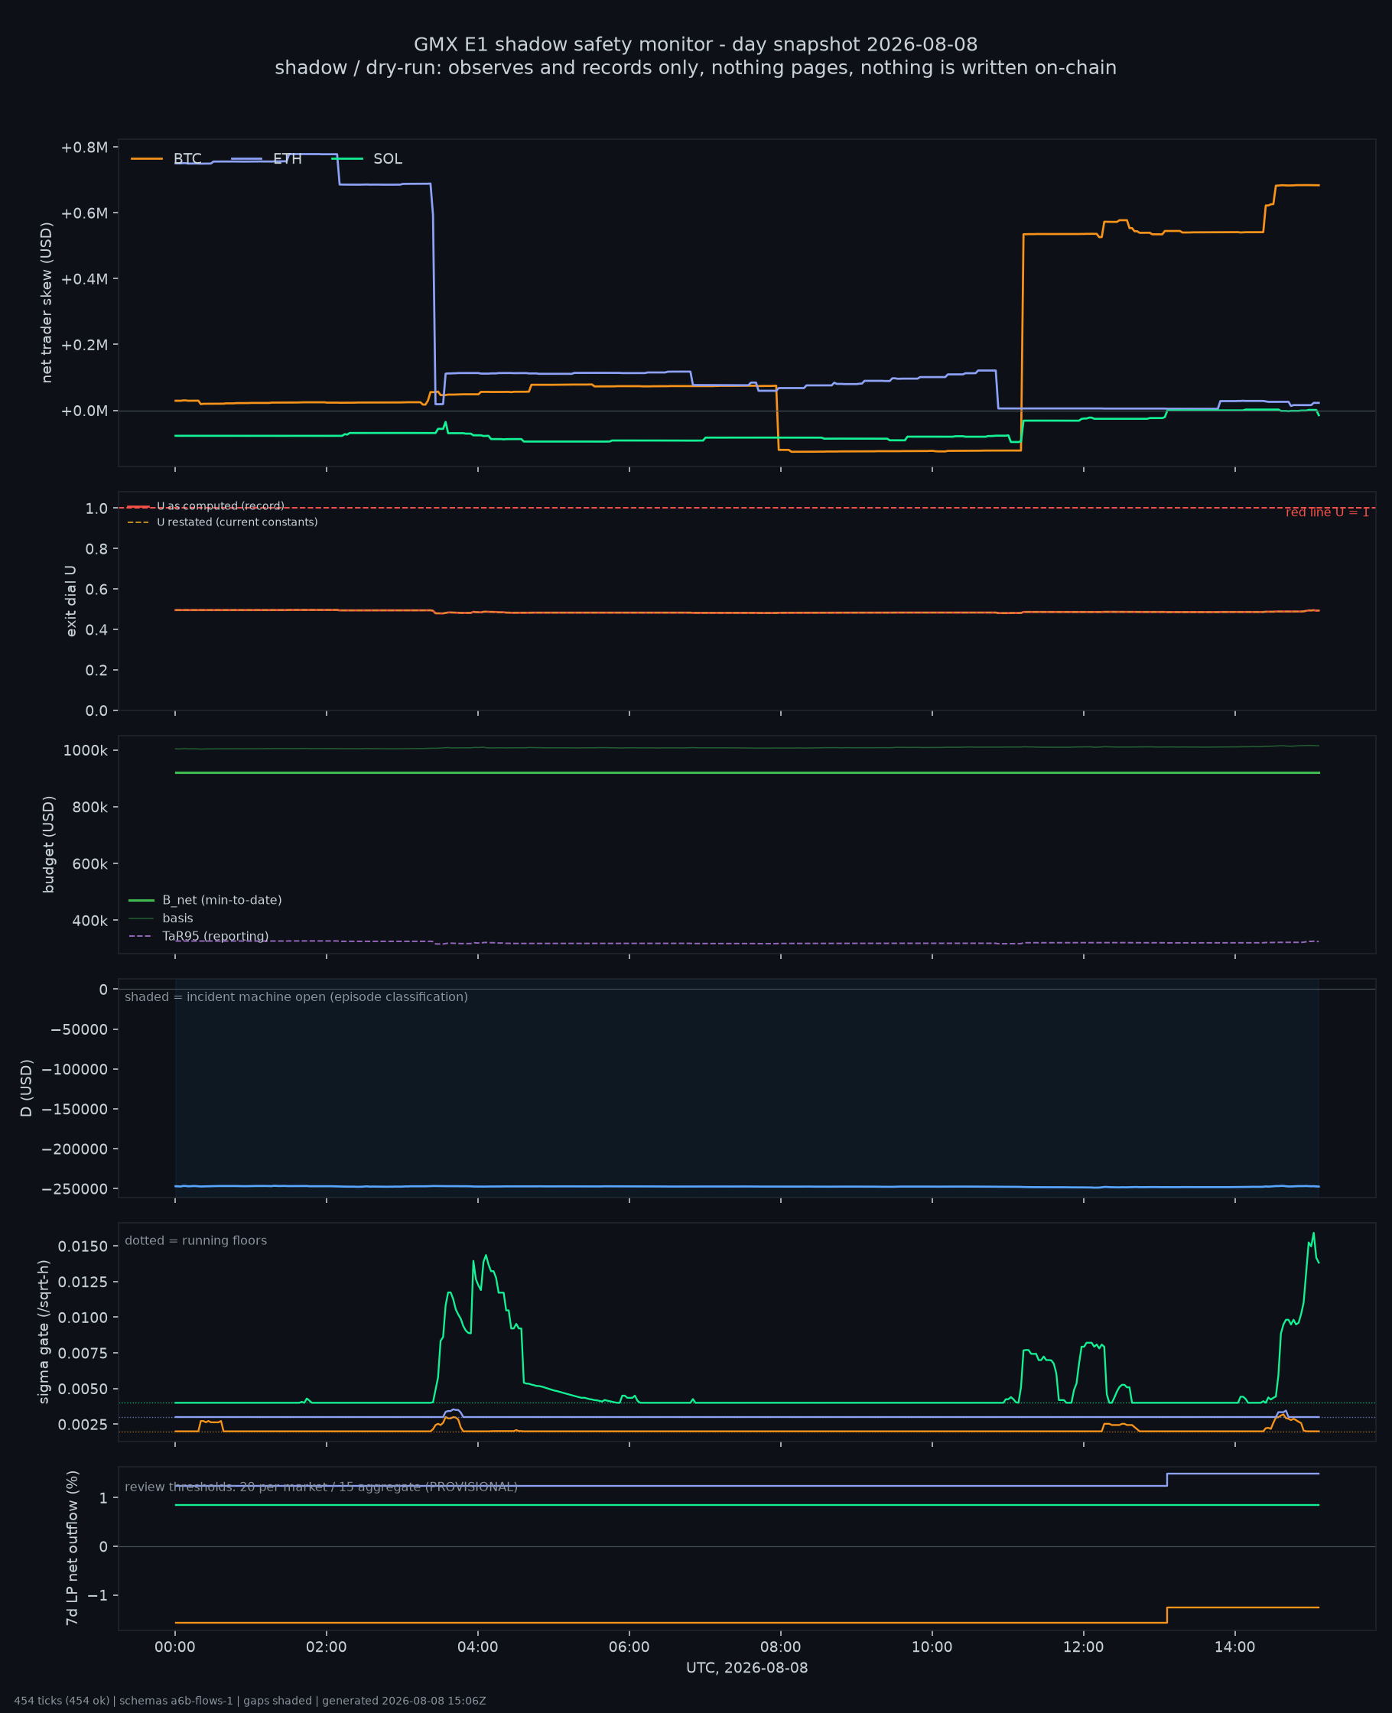Click the green line sample beside B_net legend

tap(141, 900)
